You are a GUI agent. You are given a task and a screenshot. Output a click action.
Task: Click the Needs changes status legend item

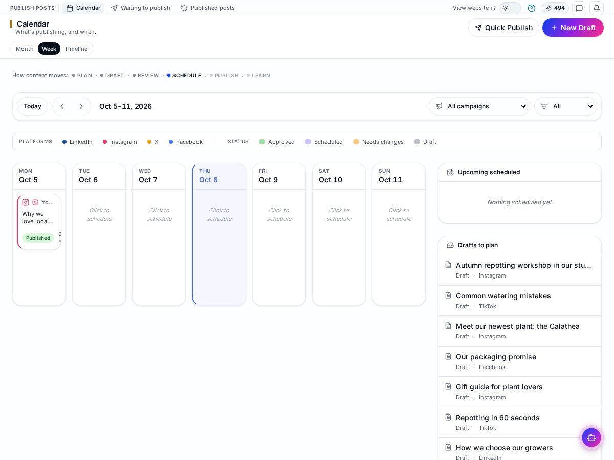click(378, 142)
